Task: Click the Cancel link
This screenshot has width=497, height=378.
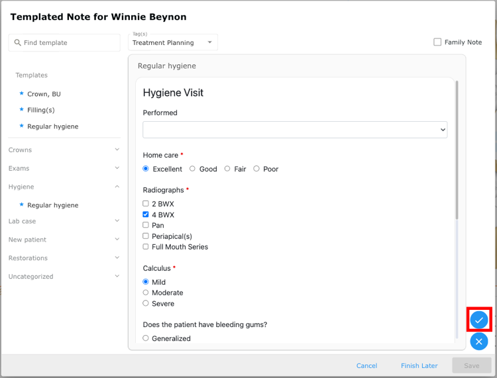Action: (x=366, y=365)
